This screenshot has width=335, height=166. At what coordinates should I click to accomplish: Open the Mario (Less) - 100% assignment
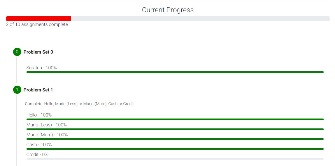coord(46,125)
